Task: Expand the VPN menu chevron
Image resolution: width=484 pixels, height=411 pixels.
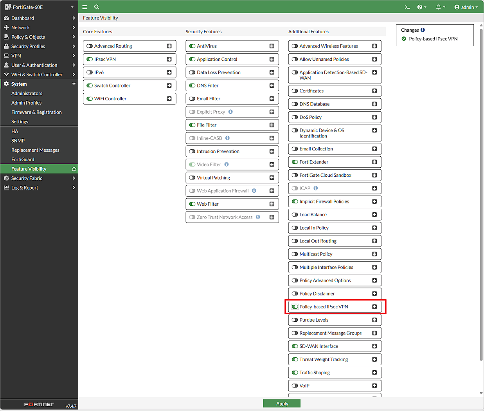Action: (74, 56)
